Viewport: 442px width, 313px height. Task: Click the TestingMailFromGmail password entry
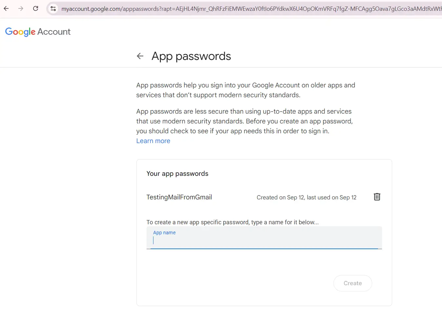[179, 197]
